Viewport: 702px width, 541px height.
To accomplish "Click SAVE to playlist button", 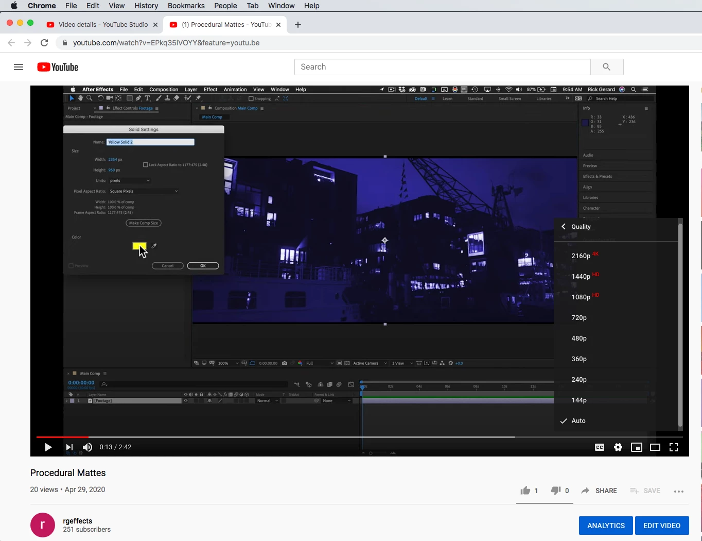I will point(645,491).
